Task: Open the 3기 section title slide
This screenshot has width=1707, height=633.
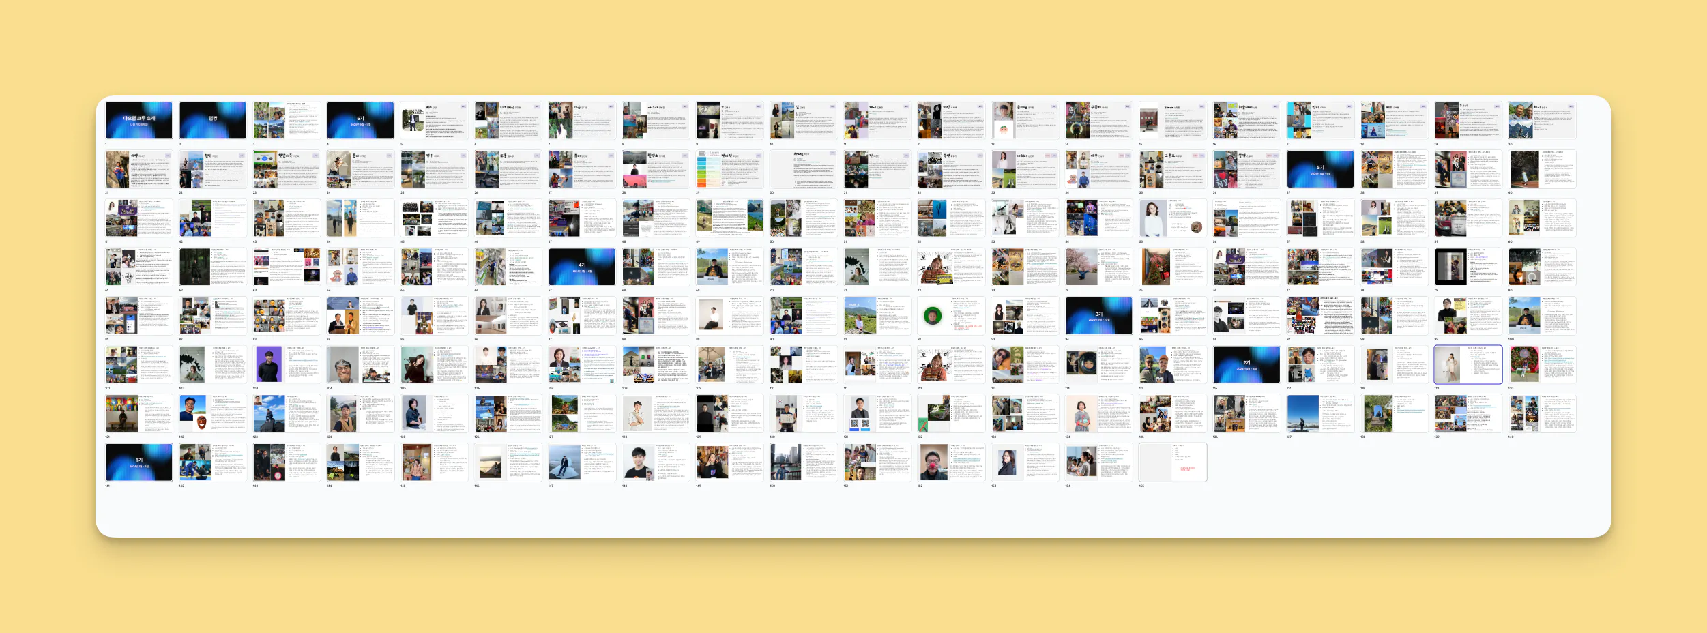Action: pyautogui.click(x=1098, y=316)
